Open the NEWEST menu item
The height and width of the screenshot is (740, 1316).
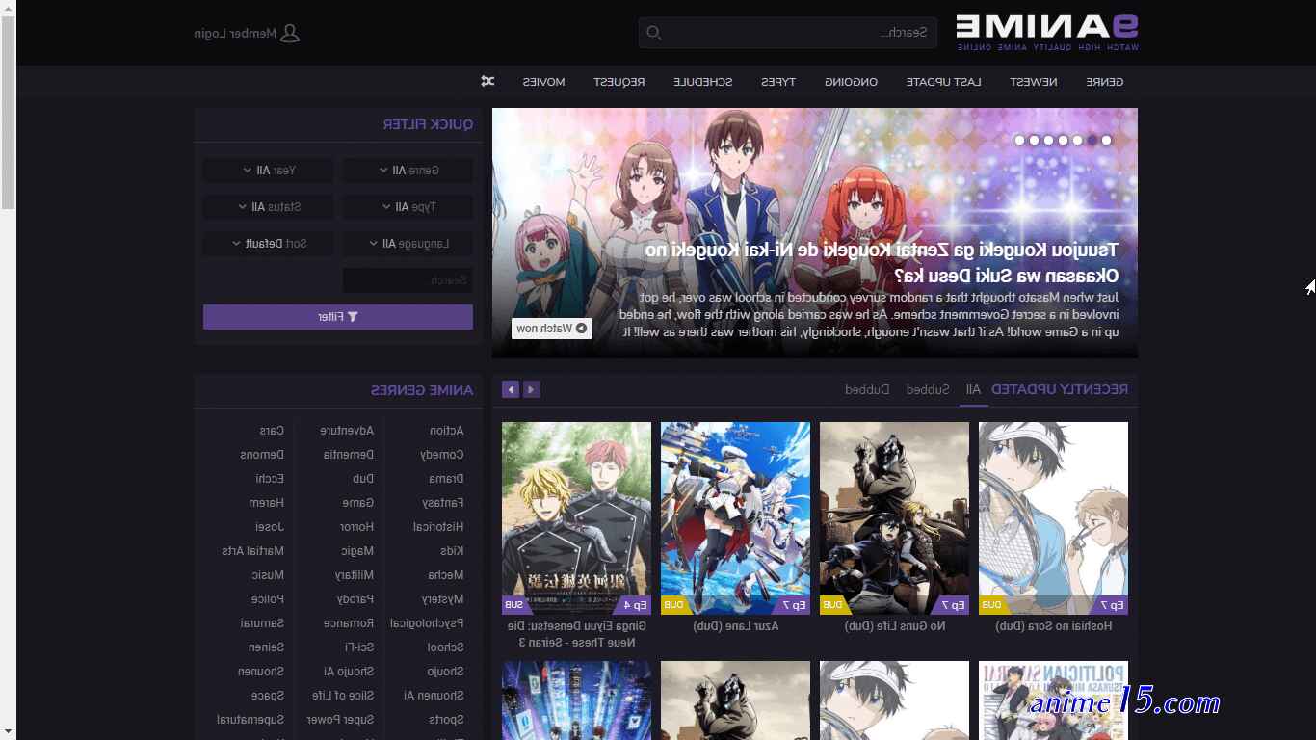pos(1034,82)
